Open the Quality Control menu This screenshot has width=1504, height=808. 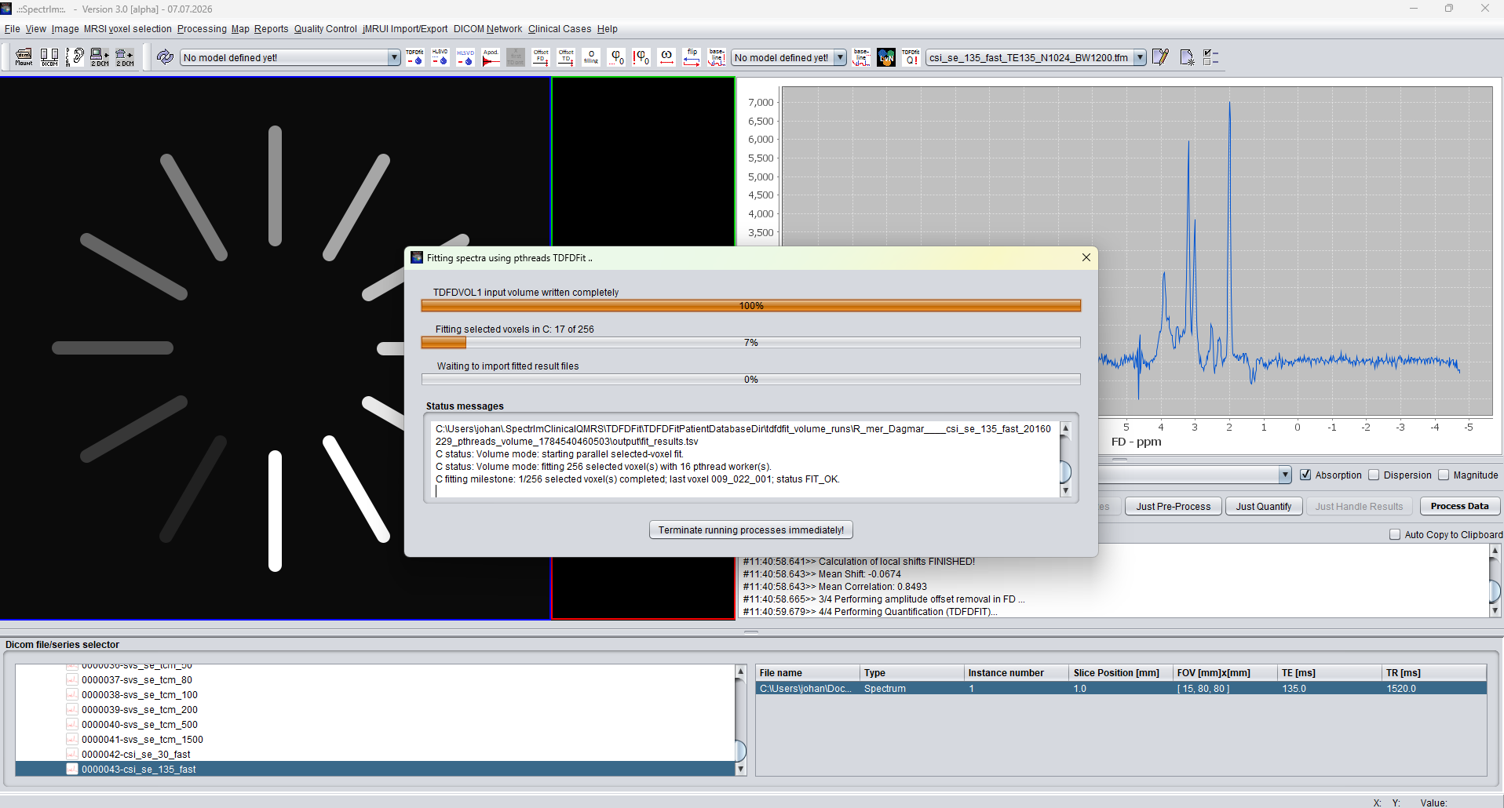coord(326,29)
